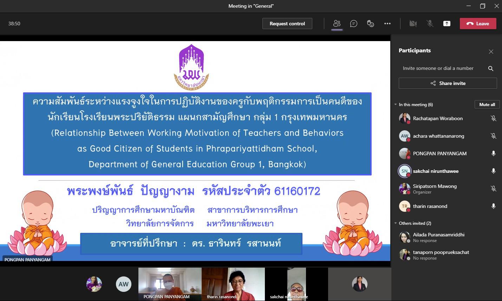Click the Request control button
This screenshot has height=301, width=502.
pos(287,24)
